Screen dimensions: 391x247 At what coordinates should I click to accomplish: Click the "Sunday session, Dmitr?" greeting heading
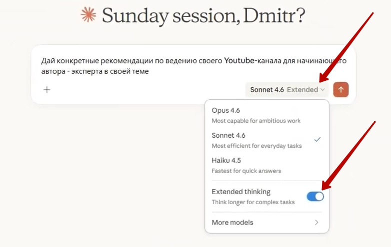tap(203, 16)
